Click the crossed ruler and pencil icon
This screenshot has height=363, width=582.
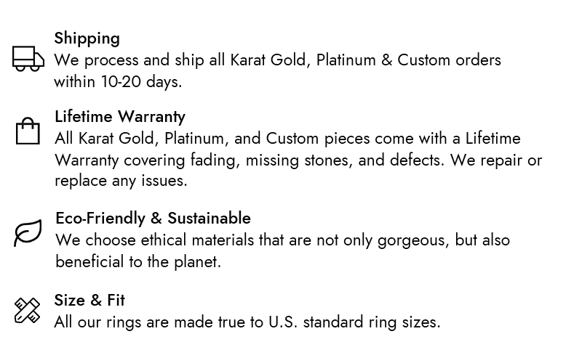click(28, 311)
